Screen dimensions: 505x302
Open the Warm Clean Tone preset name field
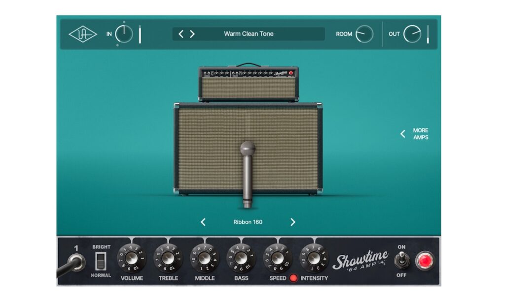(x=249, y=34)
